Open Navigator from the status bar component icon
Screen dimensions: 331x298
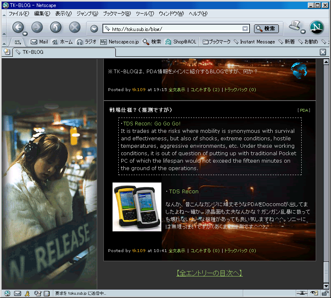7,293
